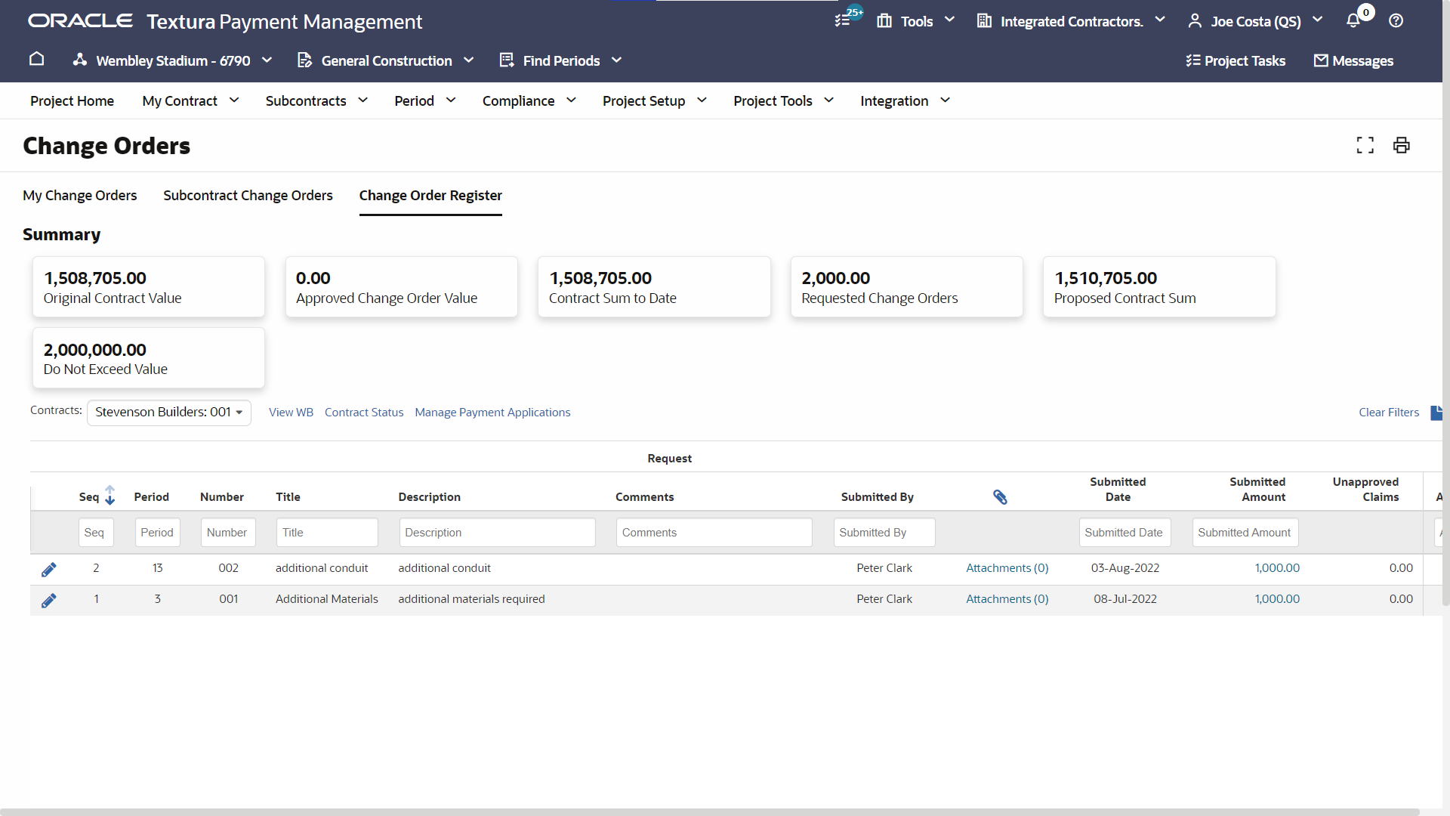The width and height of the screenshot is (1450, 816).
Task: Click the print icon
Action: [1401, 145]
